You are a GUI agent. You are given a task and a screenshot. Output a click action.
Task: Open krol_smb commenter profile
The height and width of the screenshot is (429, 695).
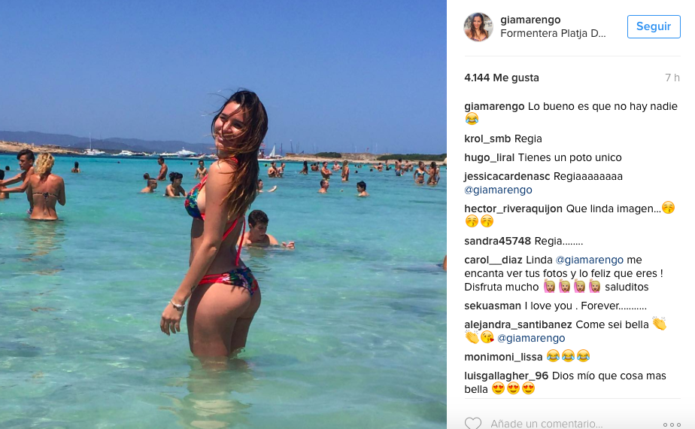487,138
